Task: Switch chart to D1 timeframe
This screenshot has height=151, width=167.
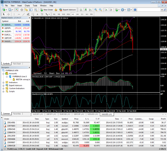Action: (x=82, y=14)
